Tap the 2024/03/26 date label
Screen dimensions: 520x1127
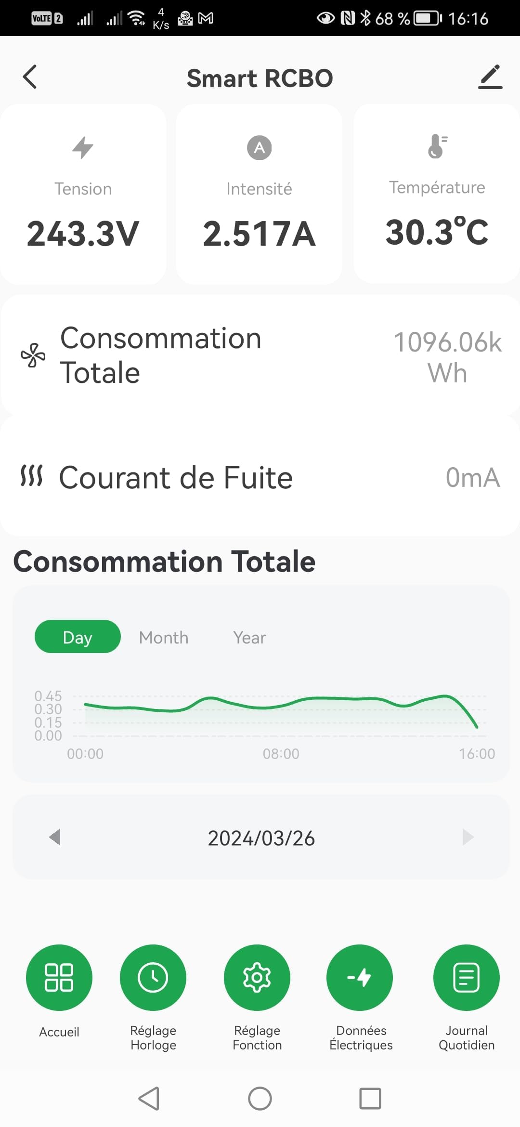(261, 838)
